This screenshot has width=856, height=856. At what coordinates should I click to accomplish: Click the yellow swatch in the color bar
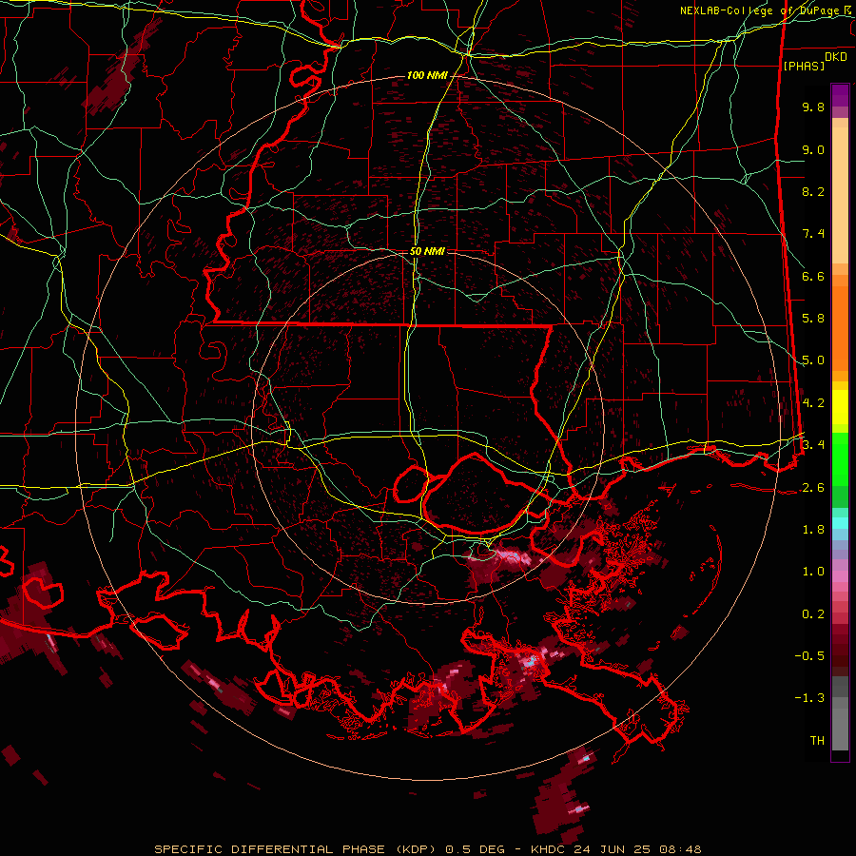click(x=840, y=407)
